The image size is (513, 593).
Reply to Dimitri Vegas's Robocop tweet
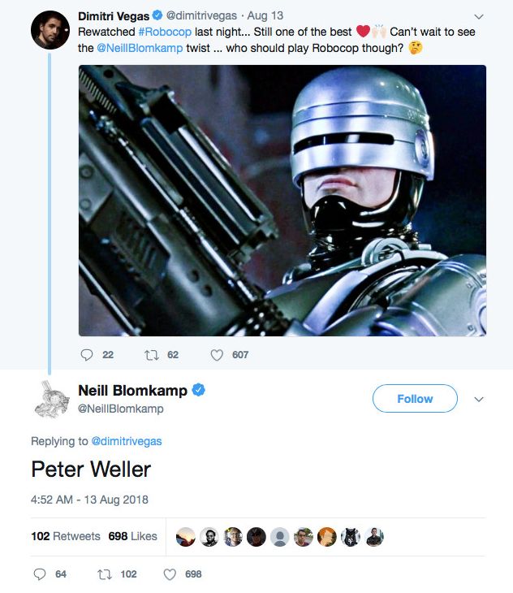pos(88,355)
